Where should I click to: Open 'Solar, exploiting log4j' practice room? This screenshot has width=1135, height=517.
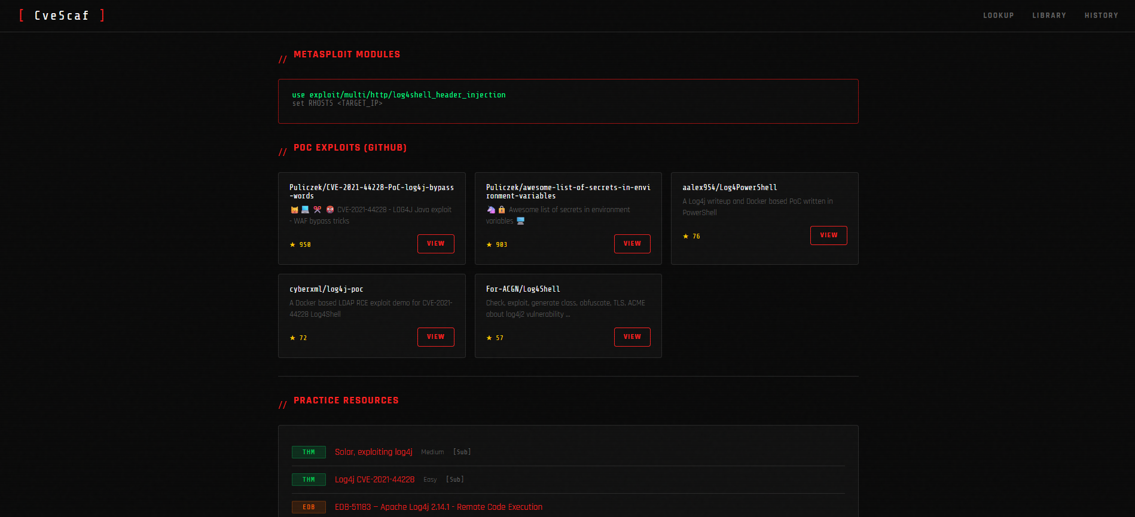374,452
